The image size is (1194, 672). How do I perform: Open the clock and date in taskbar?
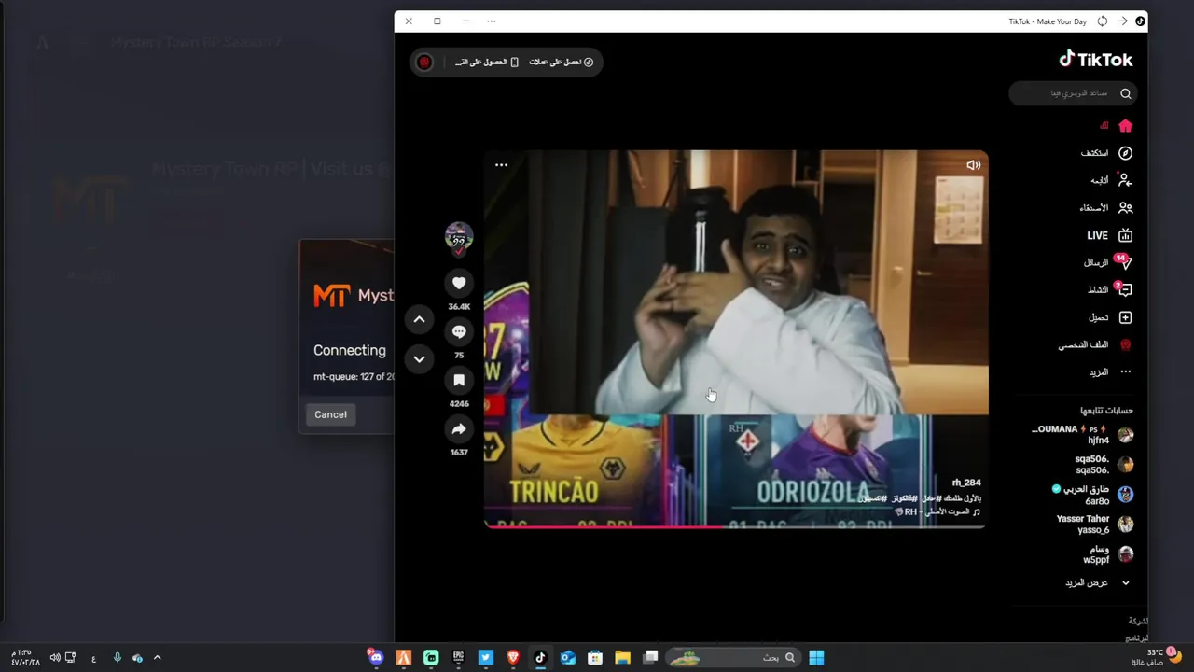[x=26, y=657]
